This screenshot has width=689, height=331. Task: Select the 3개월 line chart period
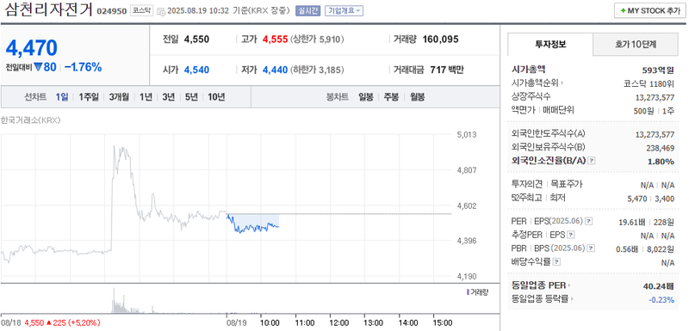119,97
